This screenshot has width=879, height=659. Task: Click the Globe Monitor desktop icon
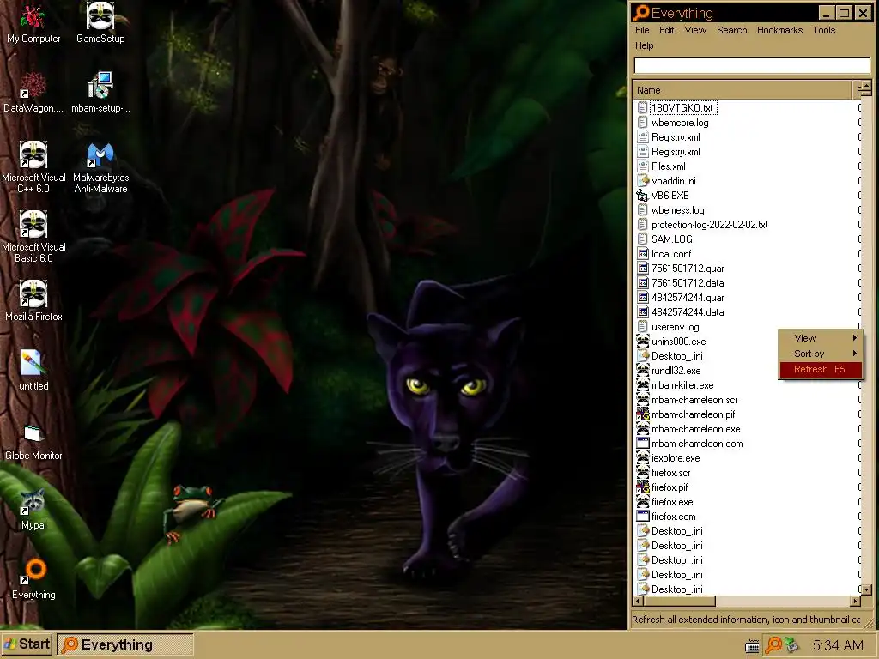pyautogui.click(x=33, y=442)
